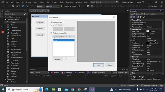Select (none) in the resource list

64,40
